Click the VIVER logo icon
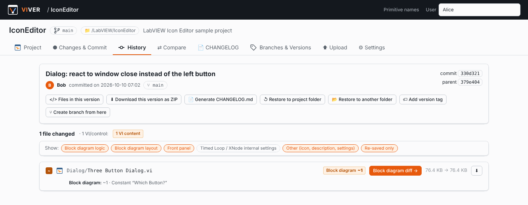 [13, 10]
